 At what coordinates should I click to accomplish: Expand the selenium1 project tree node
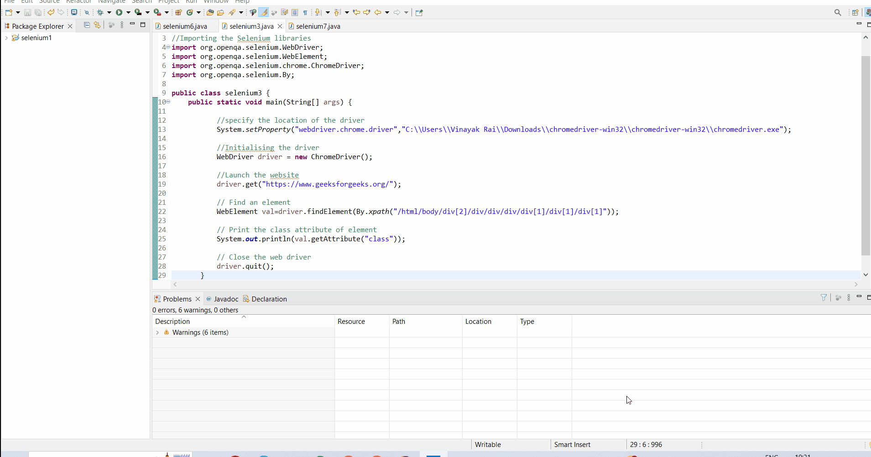tap(6, 38)
